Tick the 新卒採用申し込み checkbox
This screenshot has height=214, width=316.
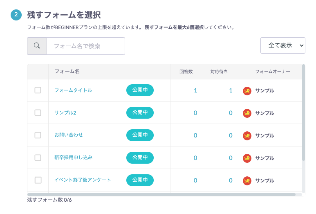[x=38, y=158]
